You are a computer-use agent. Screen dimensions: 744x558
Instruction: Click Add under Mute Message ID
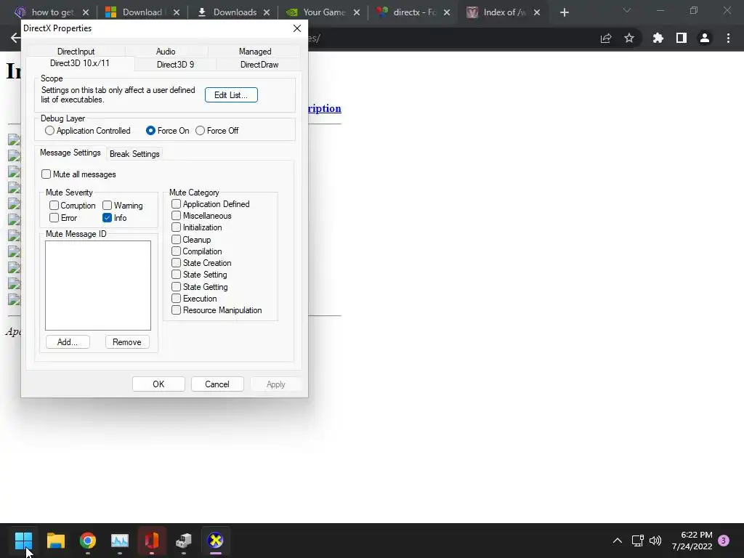click(x=68, y=342)
